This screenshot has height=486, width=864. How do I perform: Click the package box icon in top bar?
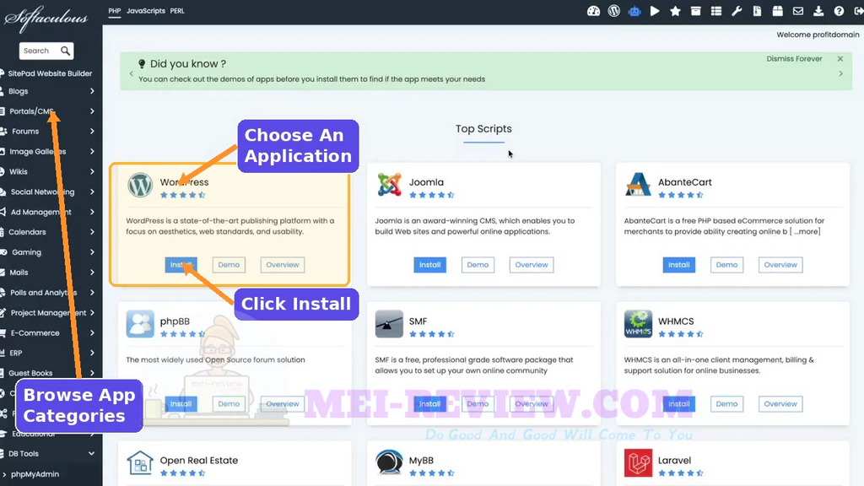(x=777, y=11)
